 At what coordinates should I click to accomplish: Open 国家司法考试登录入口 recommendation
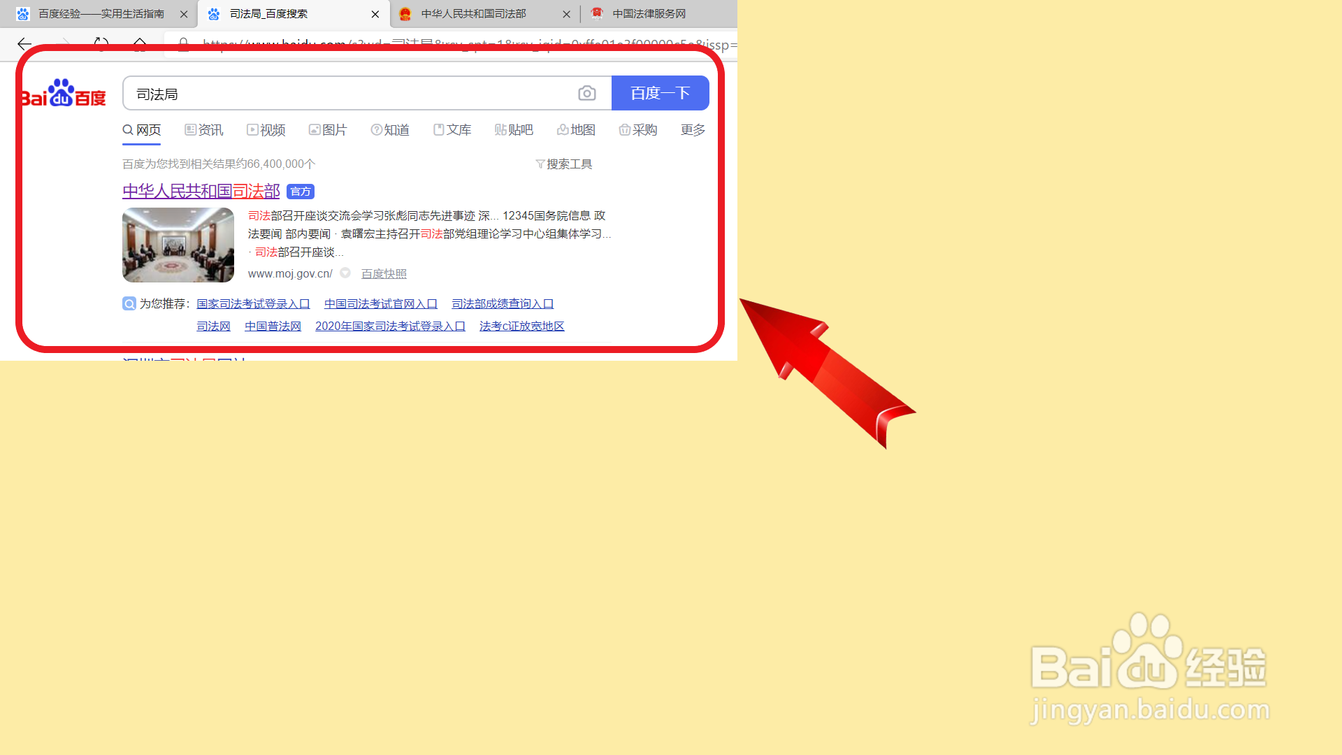pyautogui.click(x=253, y=304)
